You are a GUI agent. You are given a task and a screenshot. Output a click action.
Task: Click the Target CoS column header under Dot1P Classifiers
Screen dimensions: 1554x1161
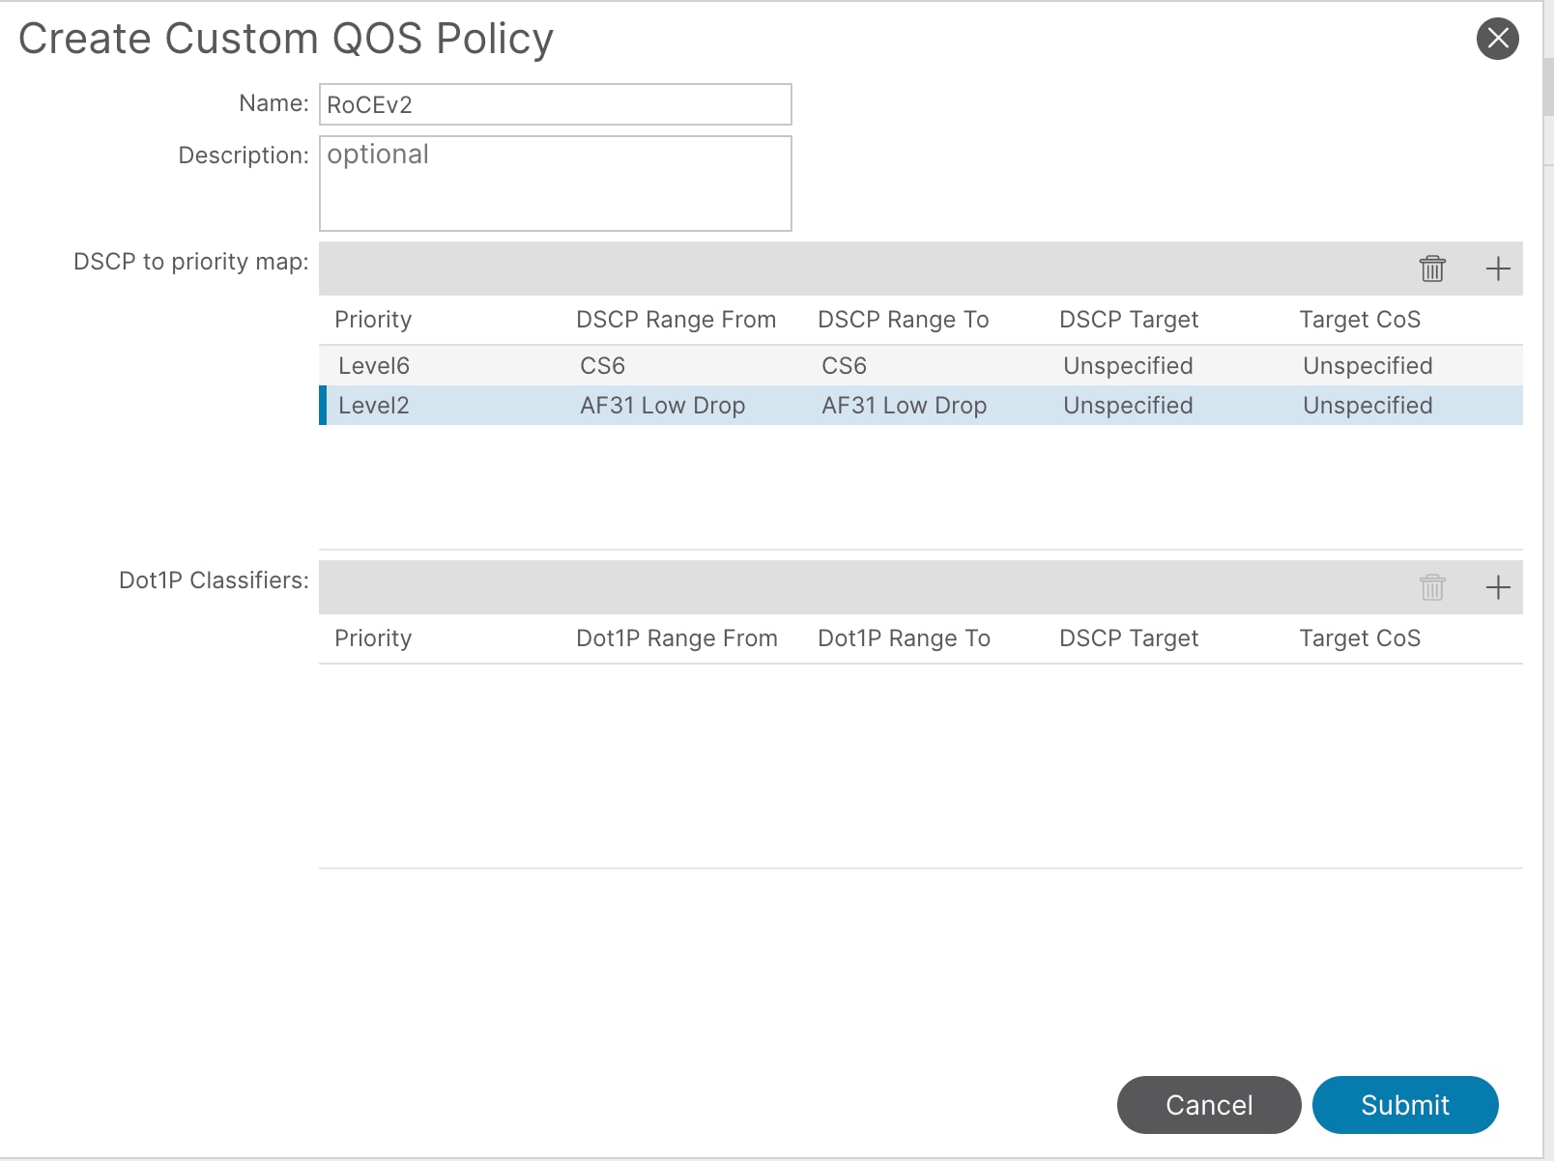pyautogui.click(x=1359, y=637)
